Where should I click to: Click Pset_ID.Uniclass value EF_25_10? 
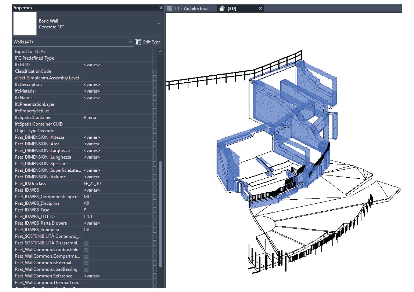[x=92, y=184]
